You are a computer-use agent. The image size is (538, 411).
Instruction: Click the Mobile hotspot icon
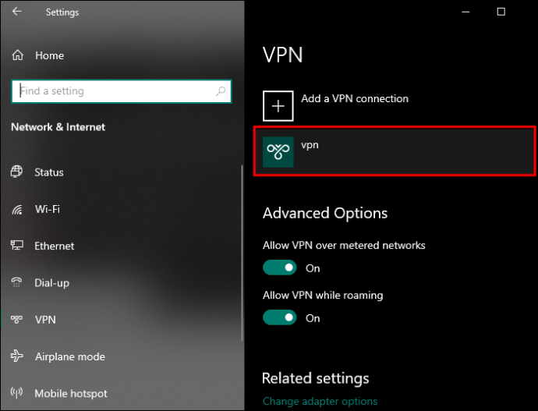(x=17, y=393)
